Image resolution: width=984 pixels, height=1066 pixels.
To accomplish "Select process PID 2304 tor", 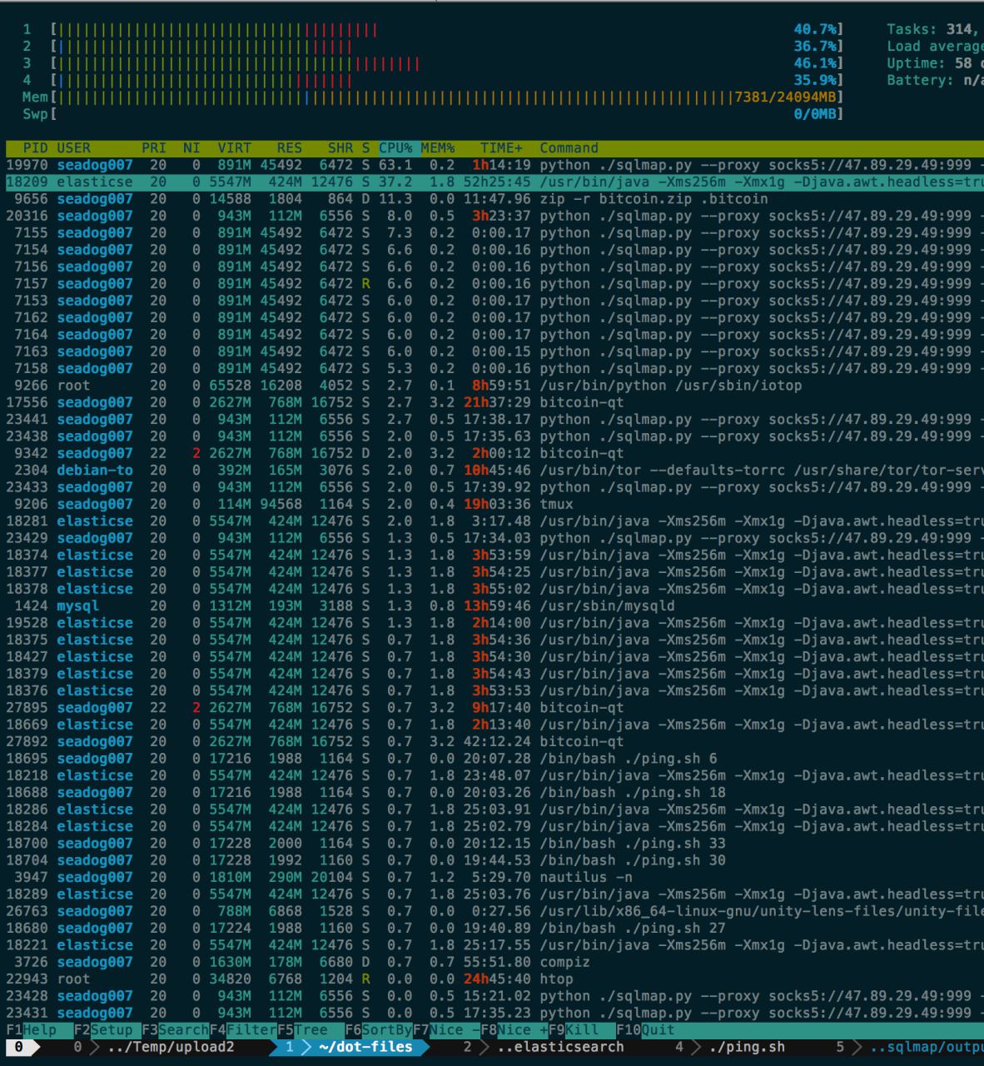I will (494, 470).
